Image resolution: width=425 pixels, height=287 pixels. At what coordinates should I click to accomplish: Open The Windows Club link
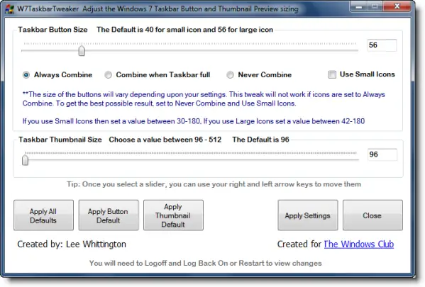pos(359,244)
